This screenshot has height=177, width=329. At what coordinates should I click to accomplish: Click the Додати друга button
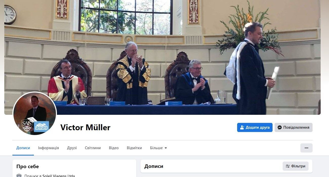[255, 127]
